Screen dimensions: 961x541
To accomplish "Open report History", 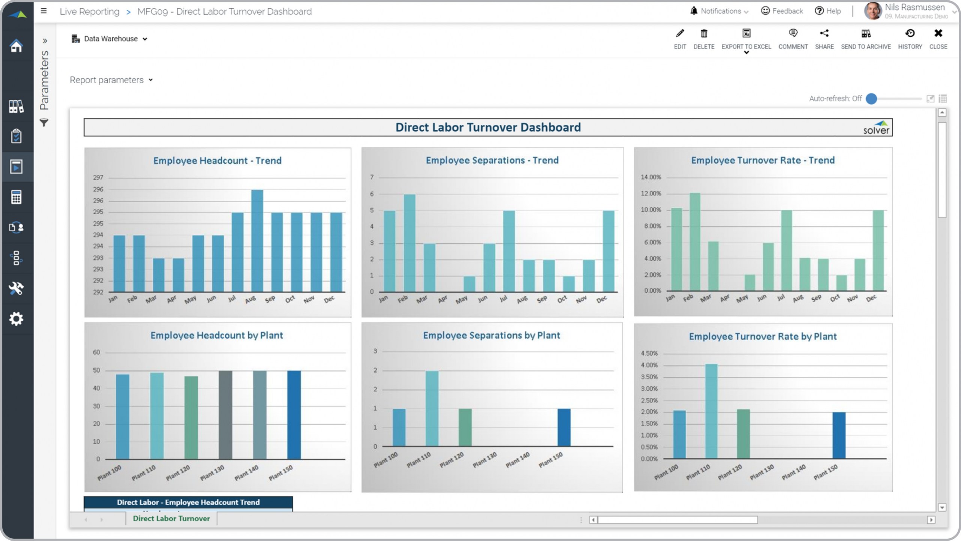I will 910,34.
